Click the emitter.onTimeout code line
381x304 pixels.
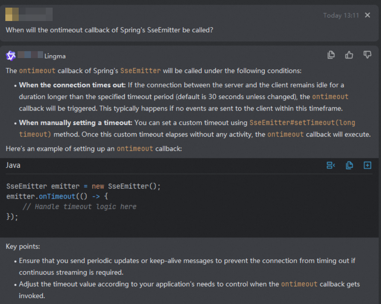tap(57, 196)
